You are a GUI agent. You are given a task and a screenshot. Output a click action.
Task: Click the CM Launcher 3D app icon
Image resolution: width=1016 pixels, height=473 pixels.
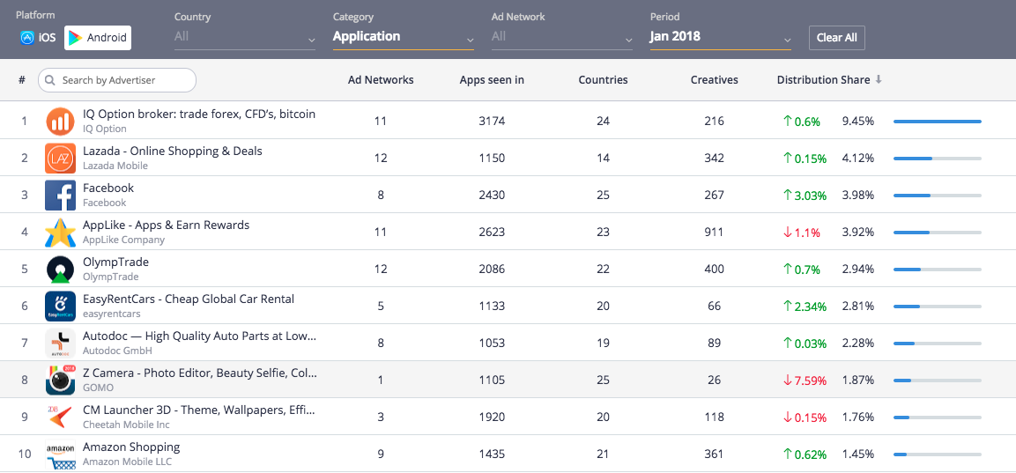tap(60, 417)
